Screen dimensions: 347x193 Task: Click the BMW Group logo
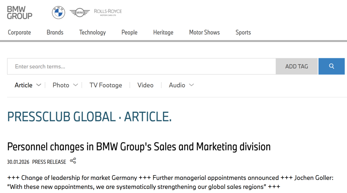pos(20,13)
